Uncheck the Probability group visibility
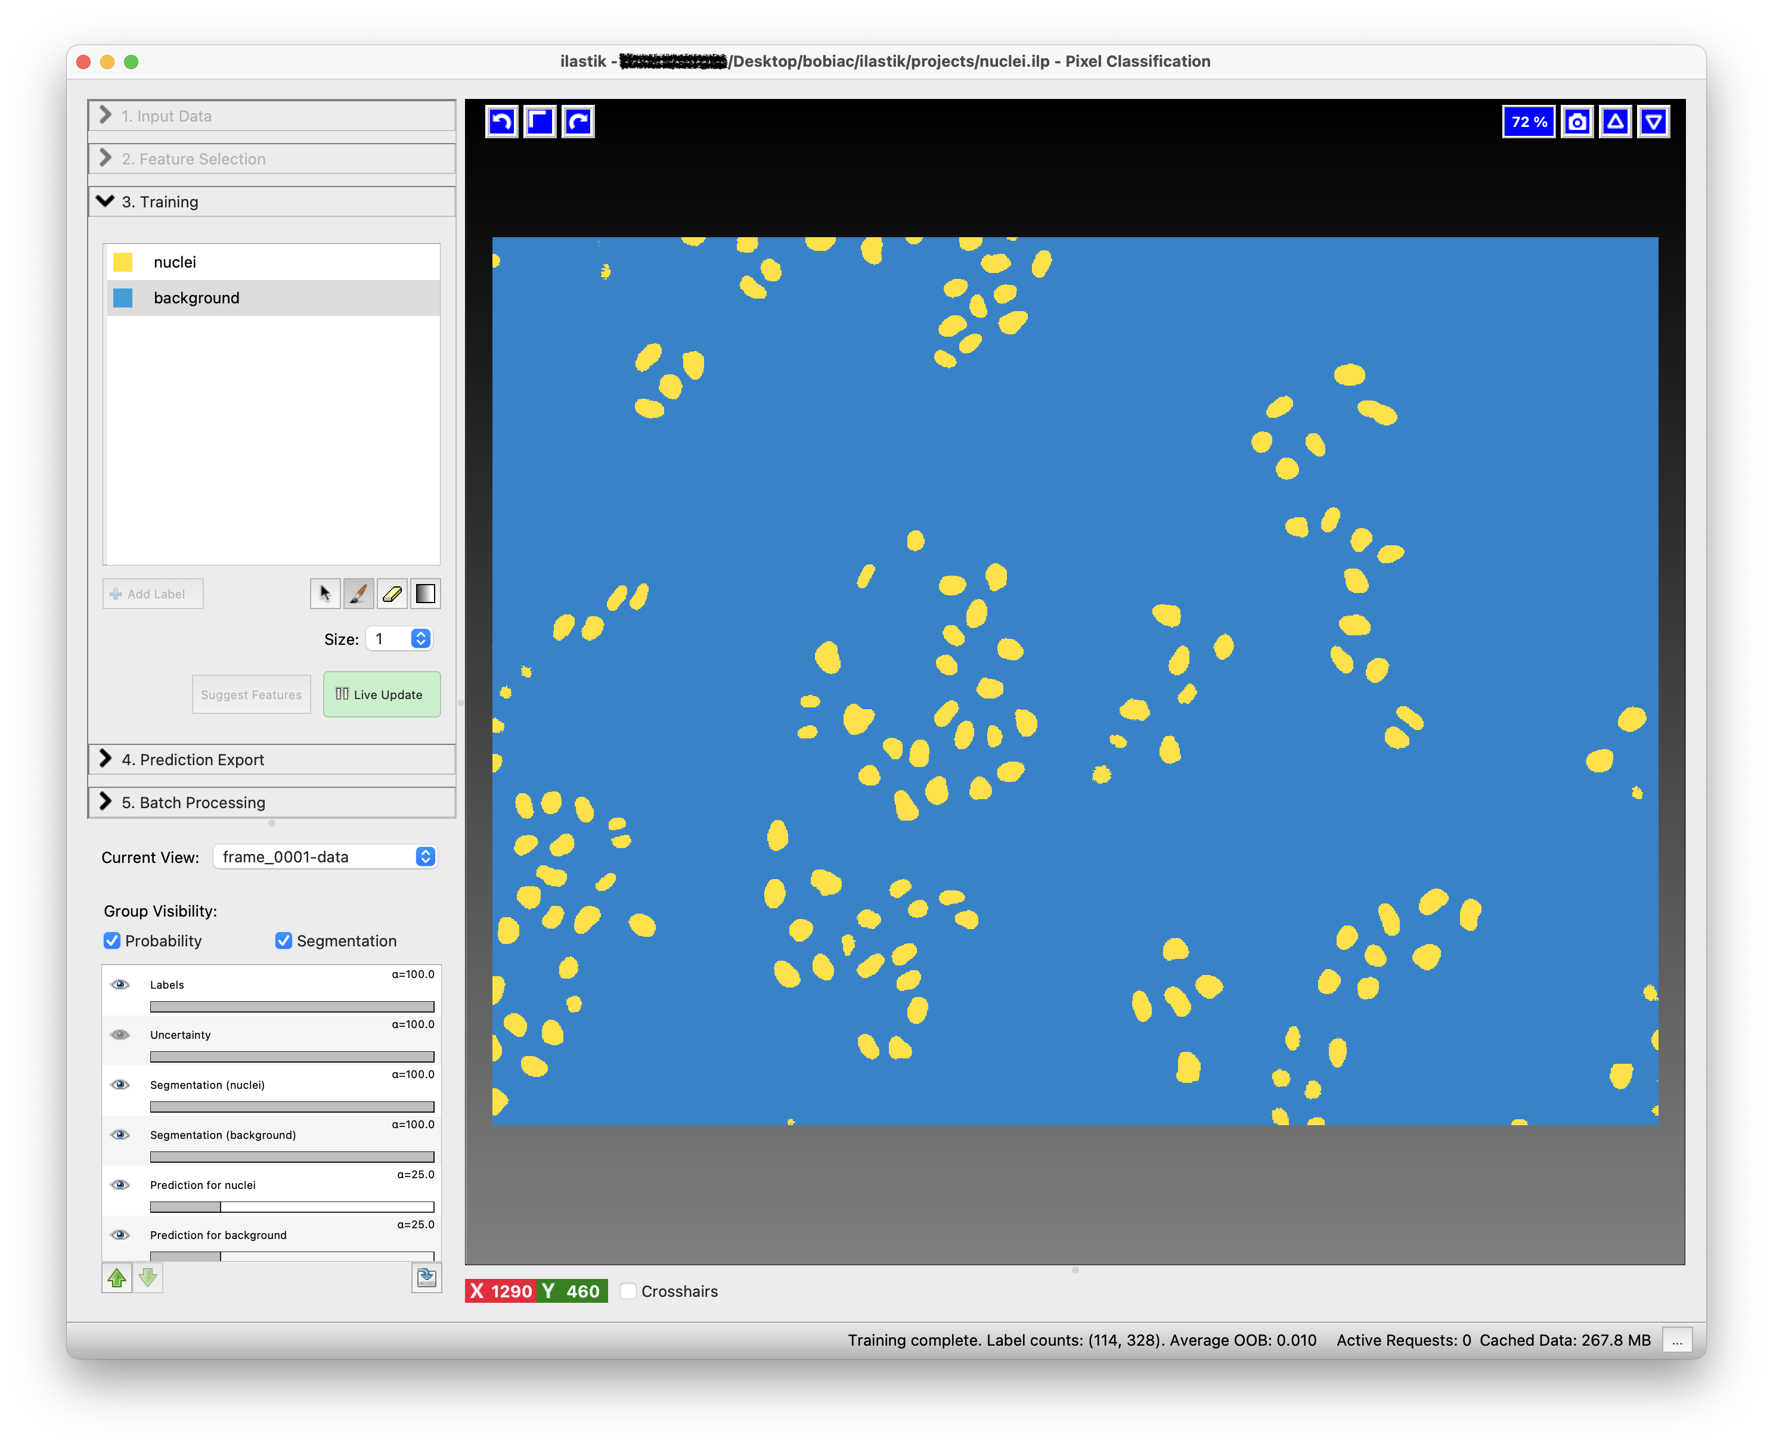1773x1447 pixels. pyautogui.click(x=111, y=940)
